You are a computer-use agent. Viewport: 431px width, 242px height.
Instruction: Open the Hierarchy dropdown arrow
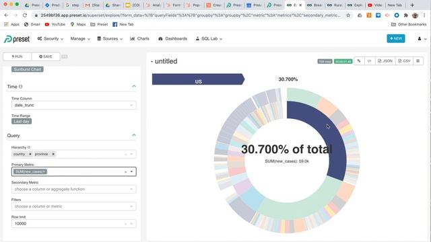(132, 154)
